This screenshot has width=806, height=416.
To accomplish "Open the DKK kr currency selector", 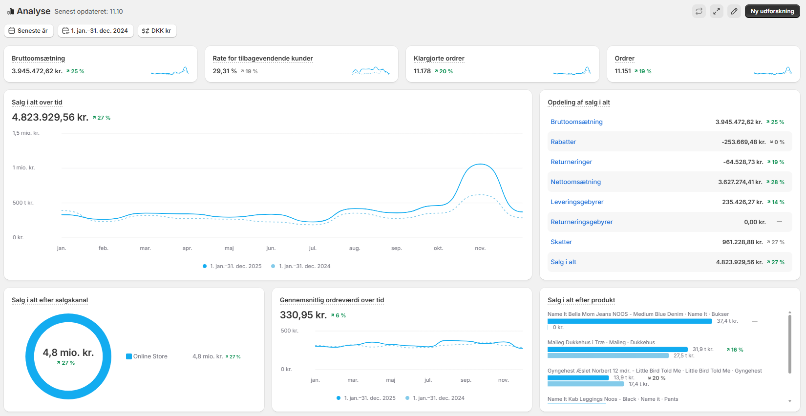I will tap(157, 31).
